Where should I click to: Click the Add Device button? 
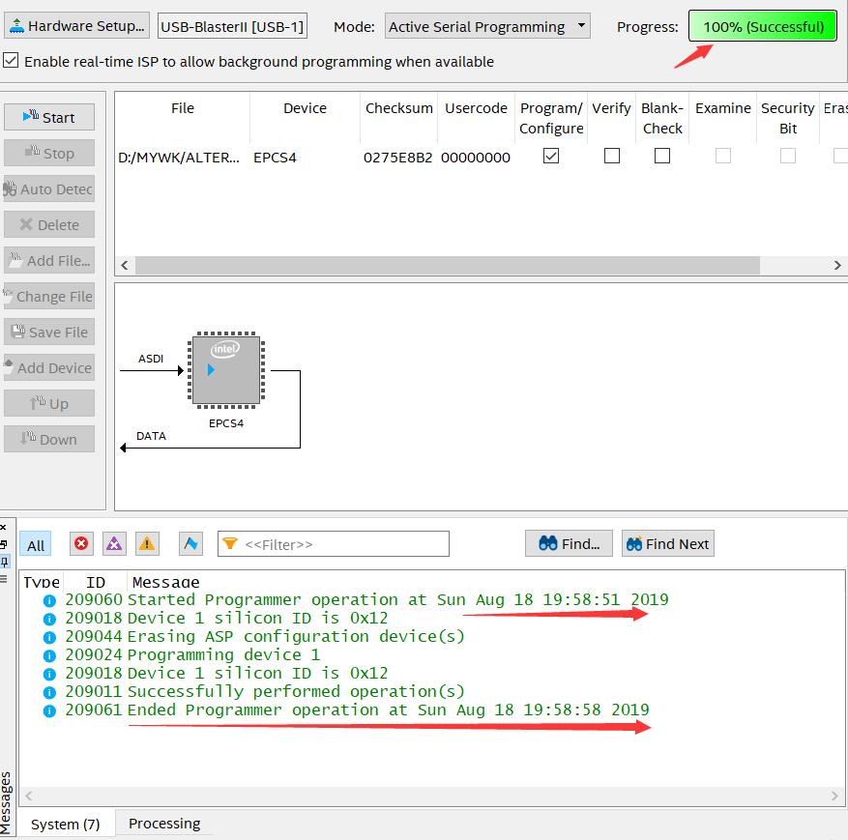[x=49, y=367]
